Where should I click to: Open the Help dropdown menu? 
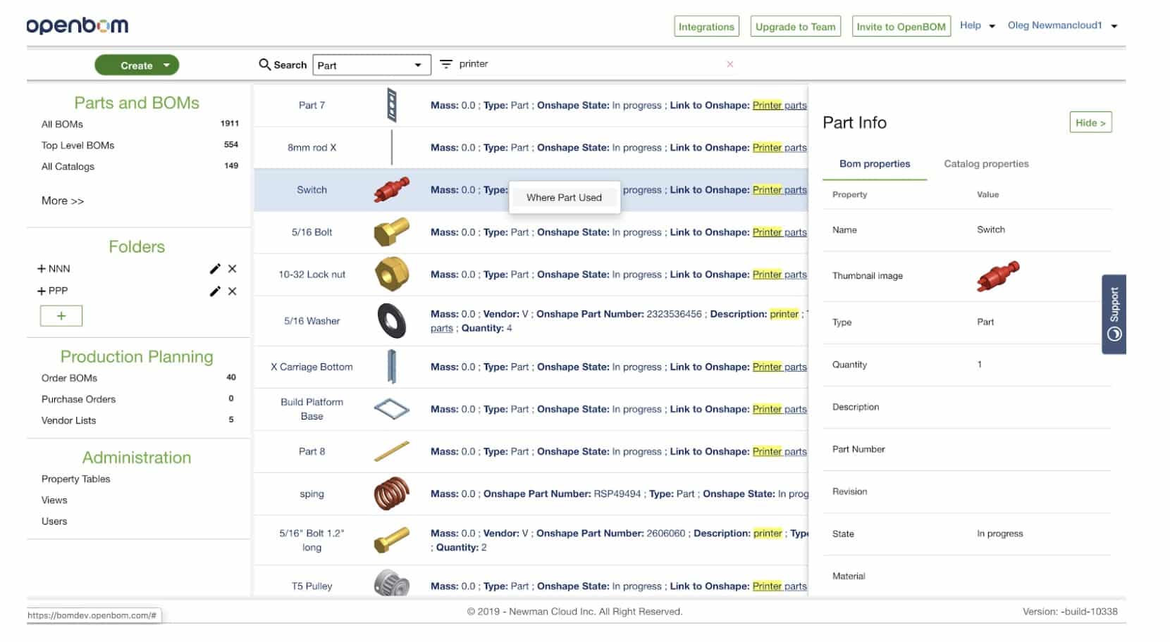click(977, 25)
